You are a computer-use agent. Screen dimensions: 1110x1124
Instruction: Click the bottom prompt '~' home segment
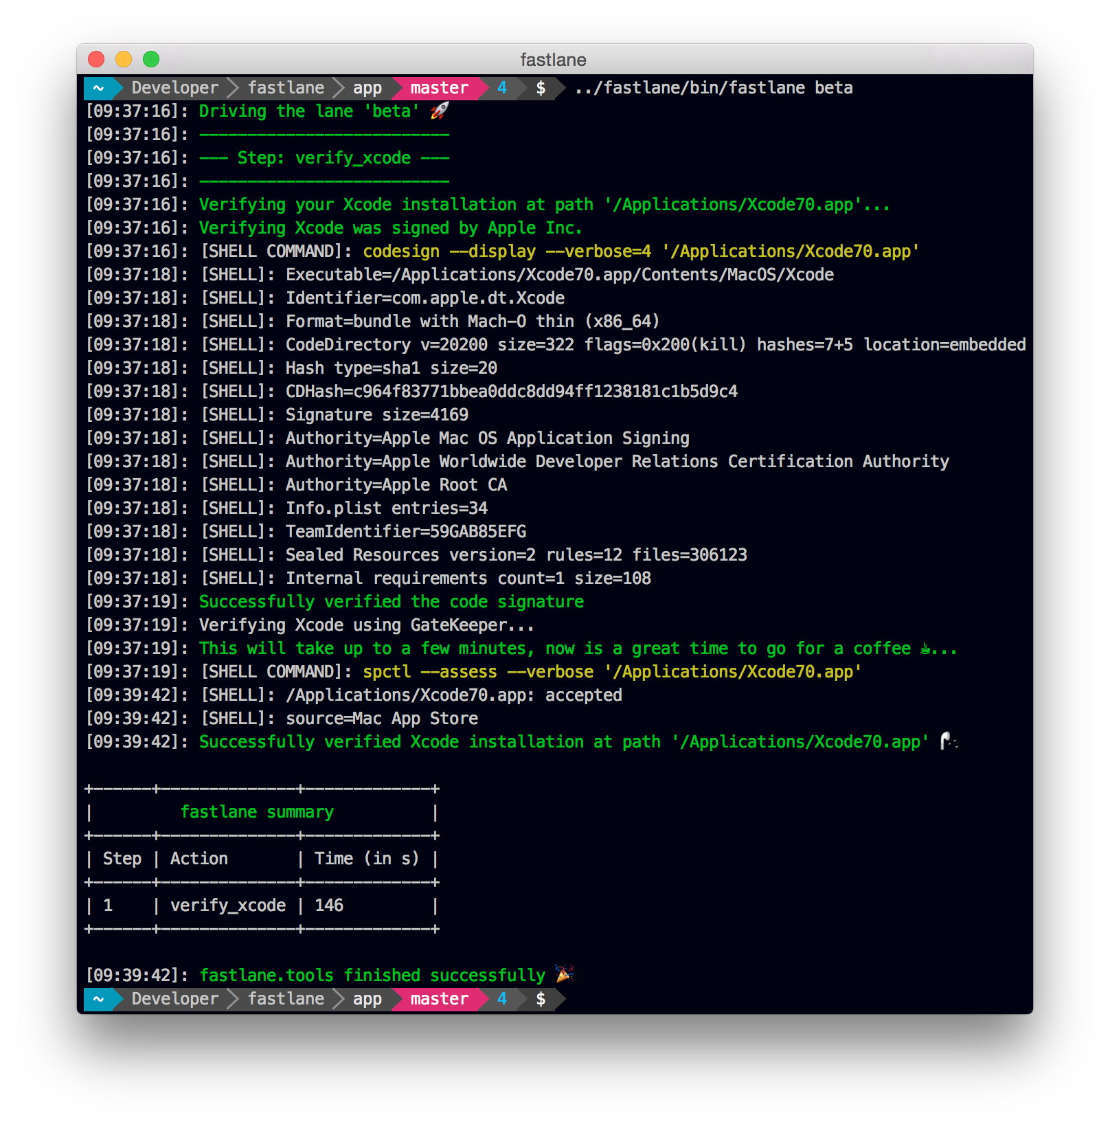coord(99,999)
